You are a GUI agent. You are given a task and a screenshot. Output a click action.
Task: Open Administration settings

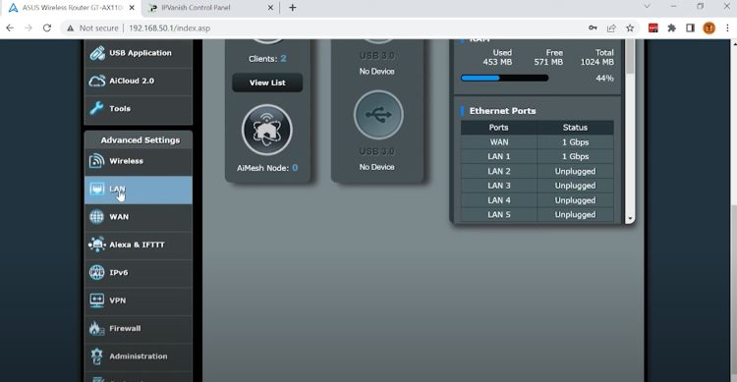pyautogui.click(x=139, y=356)
